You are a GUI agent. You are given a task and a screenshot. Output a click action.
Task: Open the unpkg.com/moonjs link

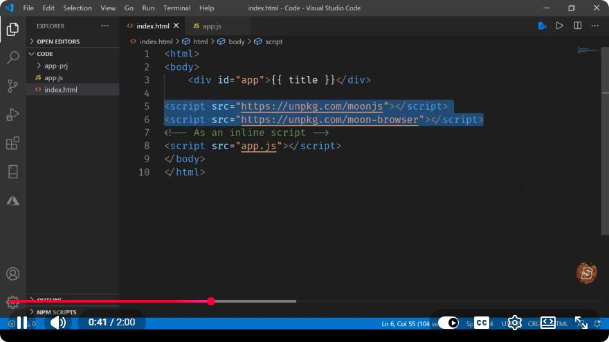[x=312, y=106]
